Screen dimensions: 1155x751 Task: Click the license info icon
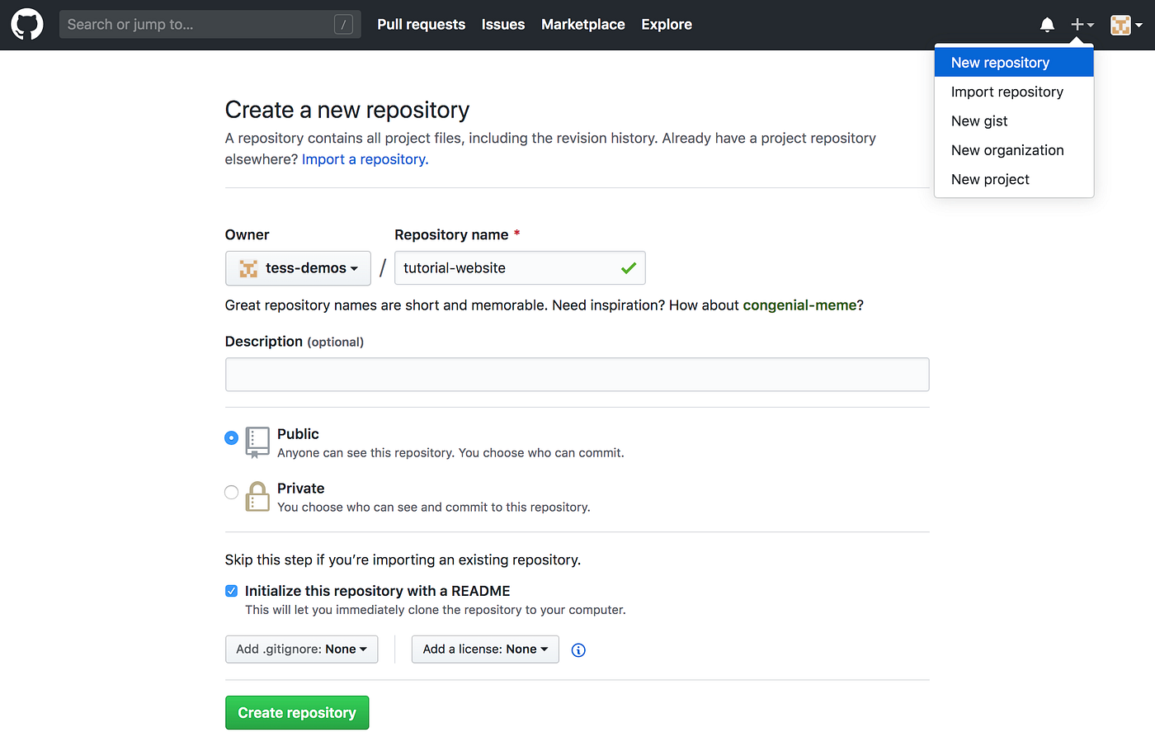(x=578, y=650)
